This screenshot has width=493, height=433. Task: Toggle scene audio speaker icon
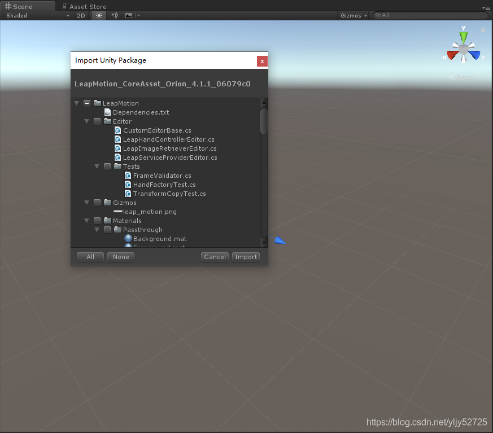tap(114, 15)
